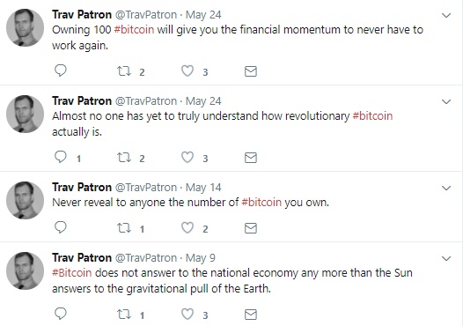Image resolution: width=463 pixels, height=326 pixels.
Task: Expand more options for the May 14 tweet
Action: point(446,188)
